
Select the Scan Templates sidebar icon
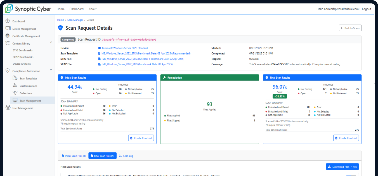[x=15, y=78]
